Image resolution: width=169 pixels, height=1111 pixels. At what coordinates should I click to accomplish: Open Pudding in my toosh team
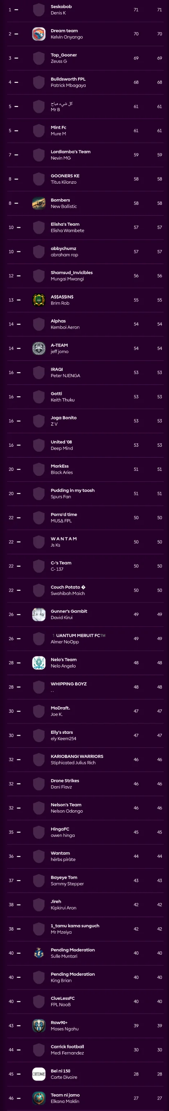73,490
